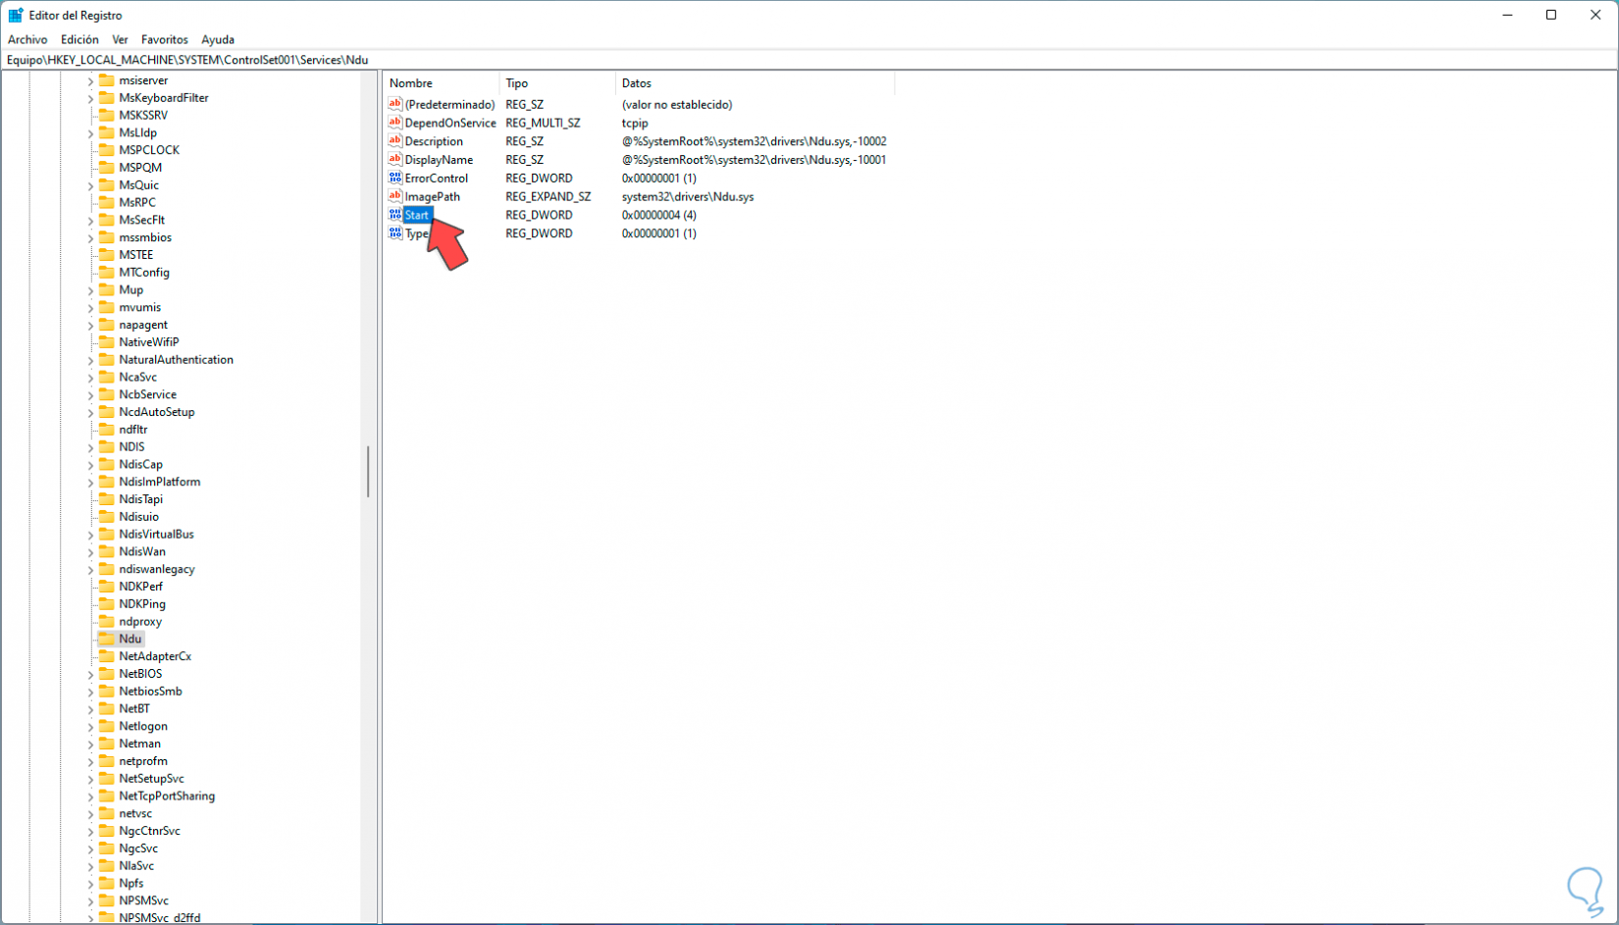
Task: Click the MsQuic folder icon
Action: [x=107, y=185]
